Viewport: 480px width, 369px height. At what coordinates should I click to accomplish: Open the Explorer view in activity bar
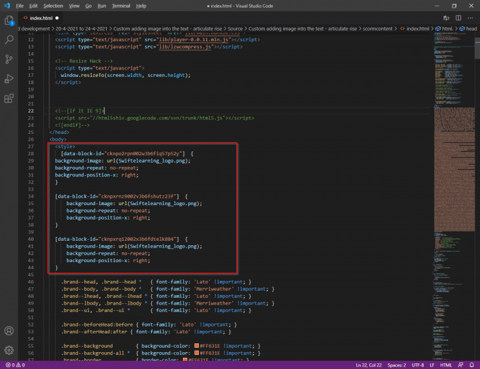(9, 21)
